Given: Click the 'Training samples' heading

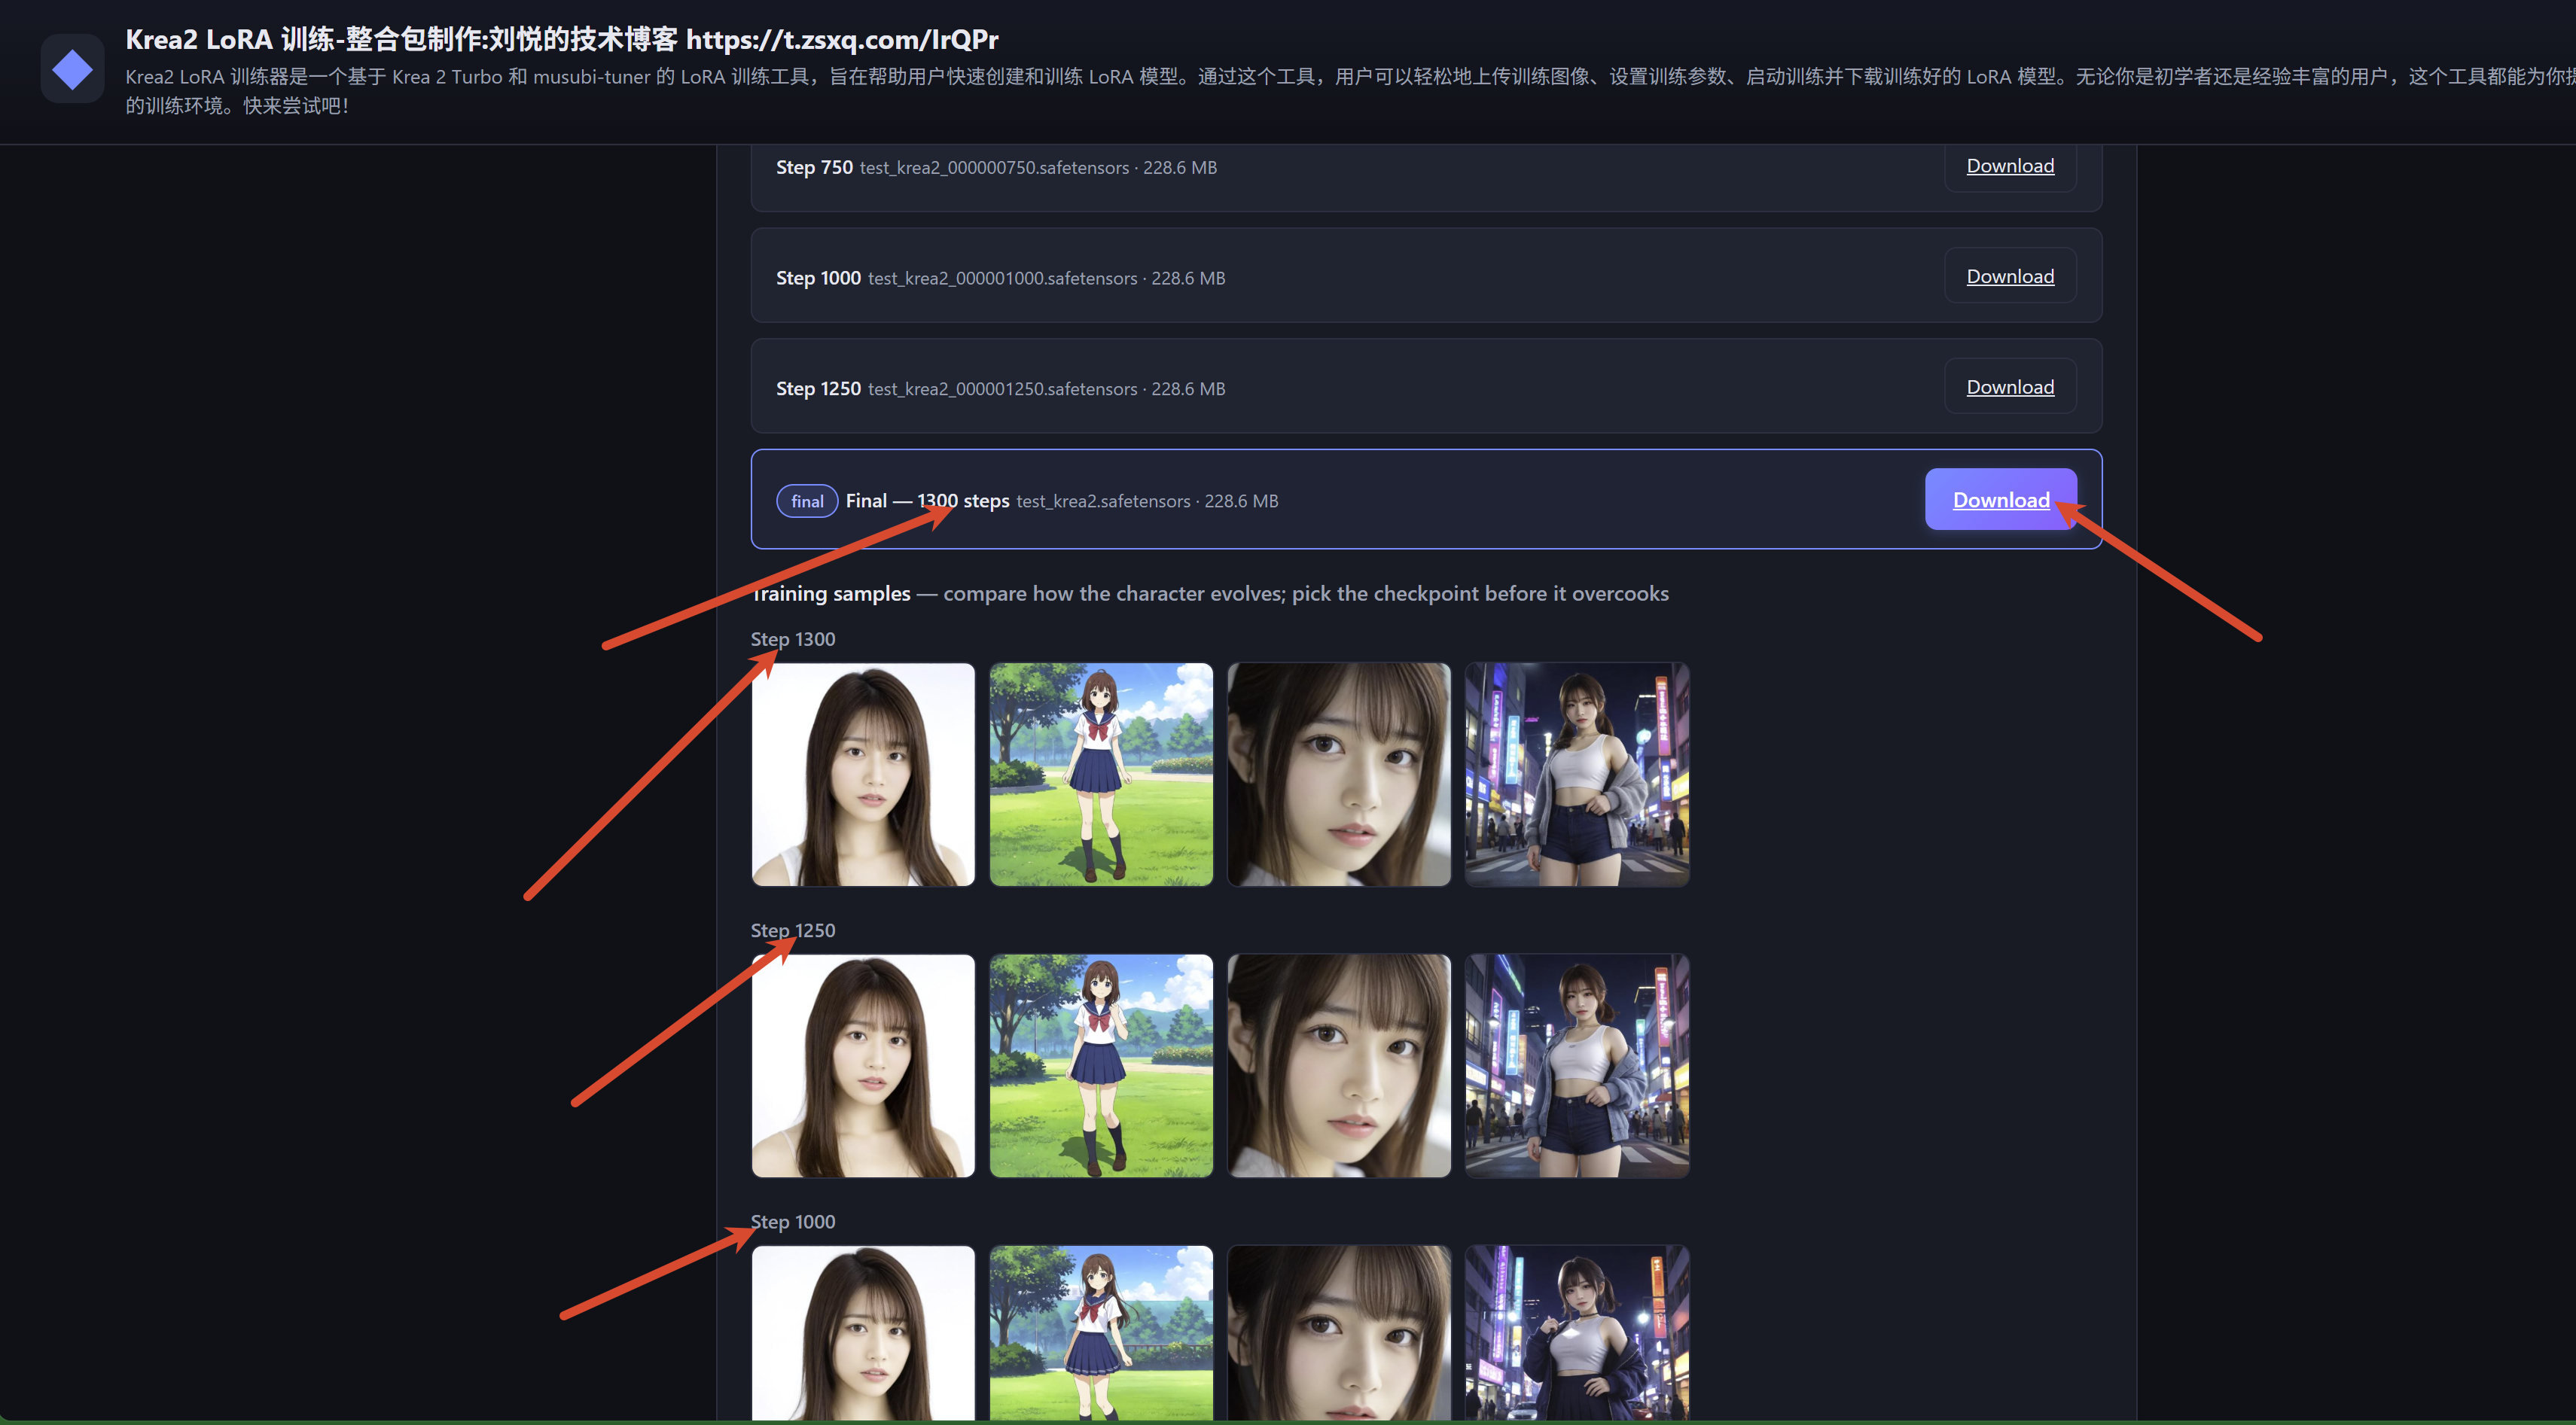Looking at the screenshot, I should coord(831,593).
